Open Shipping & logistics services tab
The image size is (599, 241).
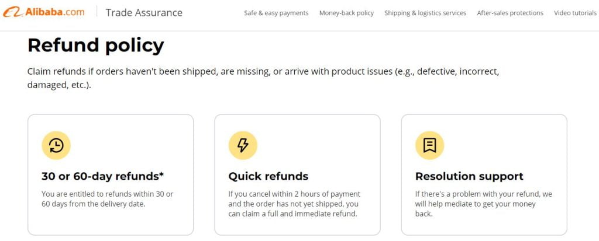(425, 13)
